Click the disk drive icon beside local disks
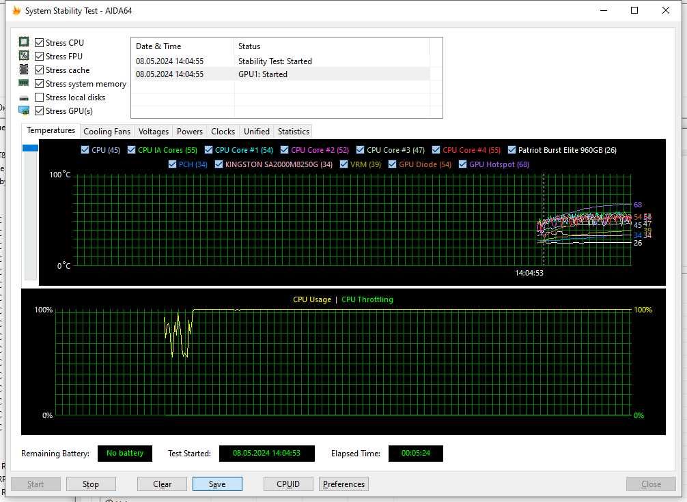Image resolution: width=687 pixels, height=502 pixels. click(24, 98)
